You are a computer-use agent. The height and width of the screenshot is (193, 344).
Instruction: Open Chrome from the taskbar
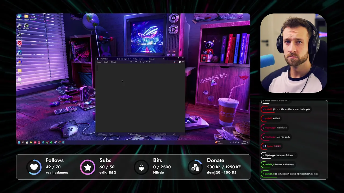coord(47,142)
